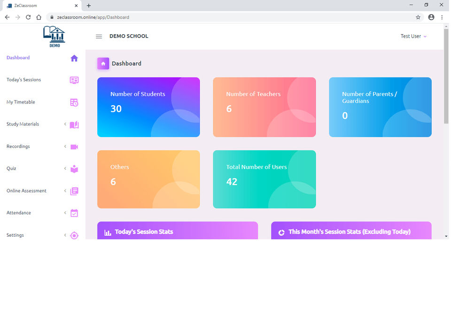This screenshot has height=309, width=451.
Task: Expand Study Materials submenu chevron
Action: (x=65, y=124)
